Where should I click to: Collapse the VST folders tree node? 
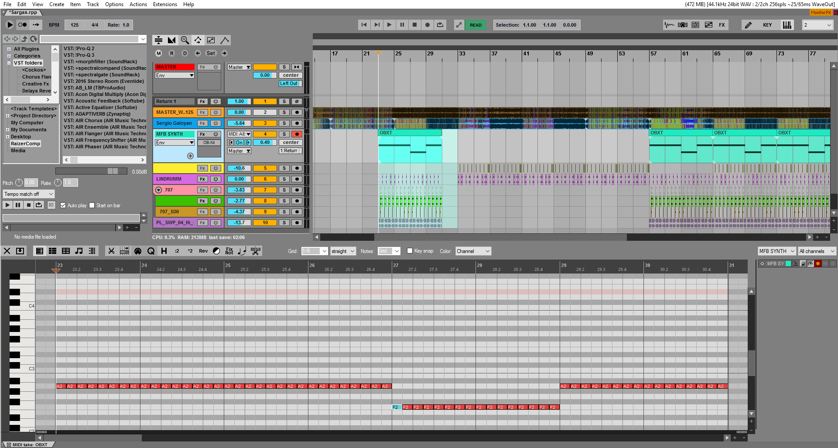pyautogui.click(x=9, y=63)
